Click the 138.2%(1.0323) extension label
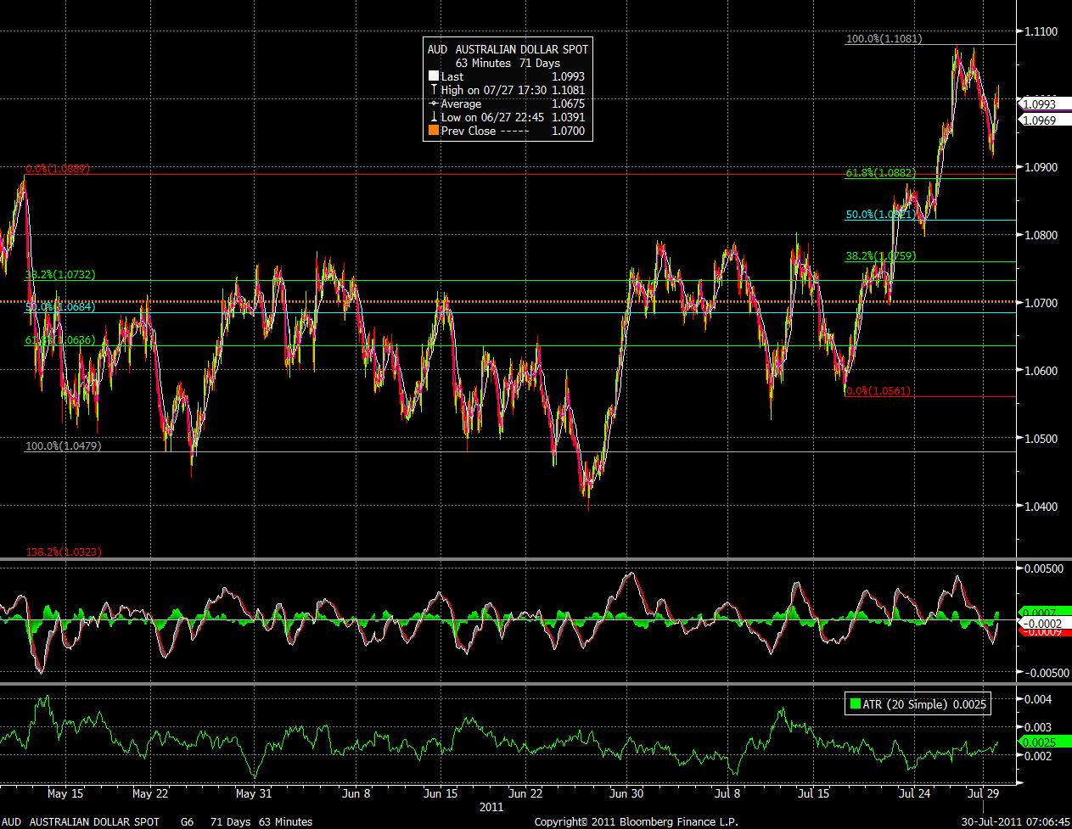 click(63, 552)
